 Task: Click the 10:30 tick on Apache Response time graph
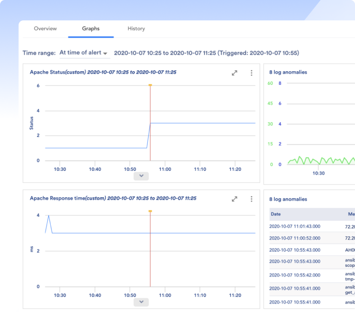point(60,295)
